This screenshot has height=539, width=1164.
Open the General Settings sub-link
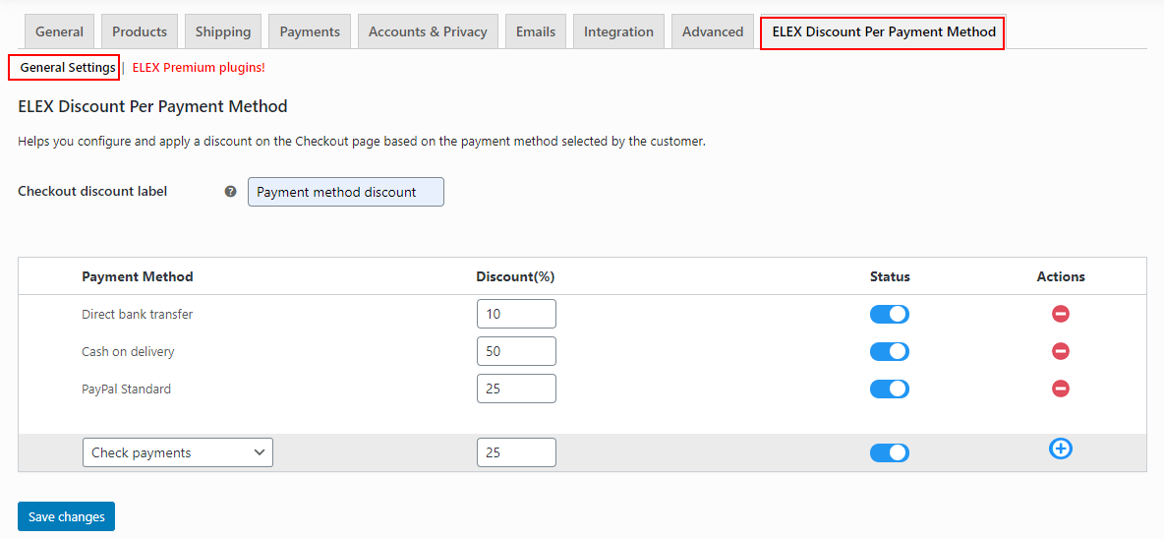pyautogui.click(x=67, y=68)
